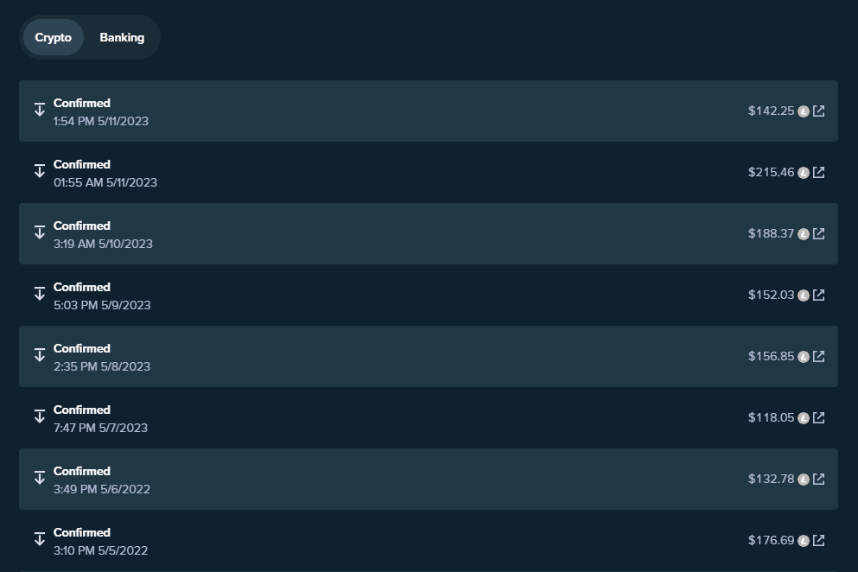Click Litecoin coin icon beside $142.25
The image size is (858, 572).
[804, 111]
